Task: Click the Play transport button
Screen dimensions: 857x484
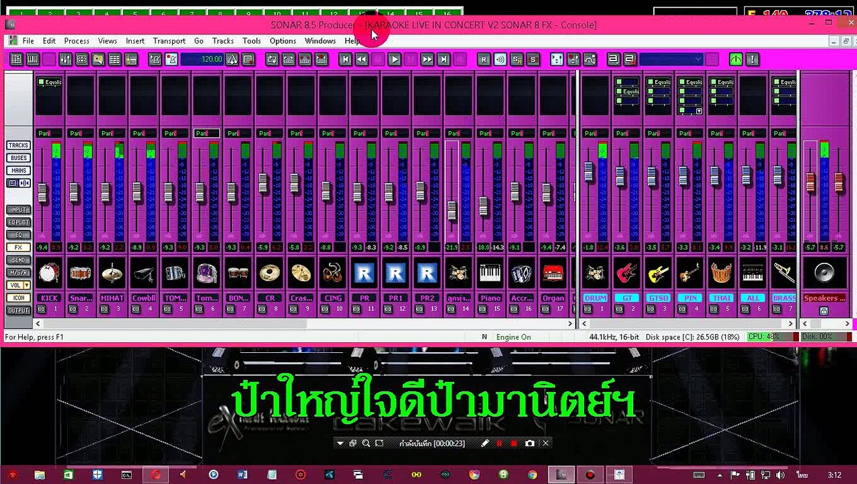Action: tap(394, 59)
